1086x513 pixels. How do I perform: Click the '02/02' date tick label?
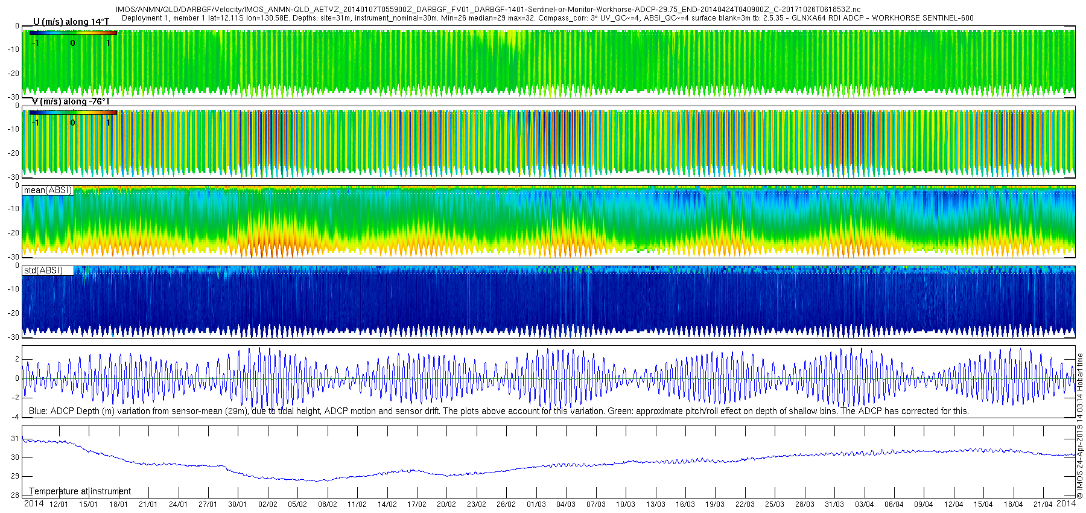[267, 505]
